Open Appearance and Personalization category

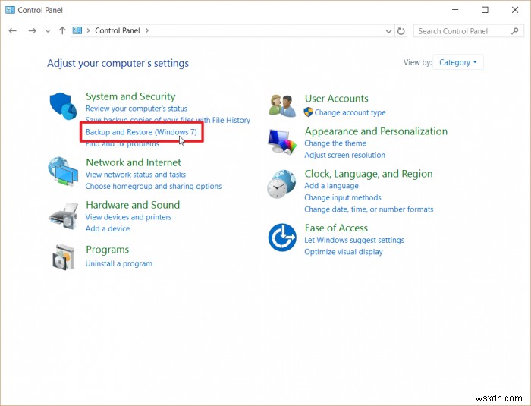coord(376,131)
